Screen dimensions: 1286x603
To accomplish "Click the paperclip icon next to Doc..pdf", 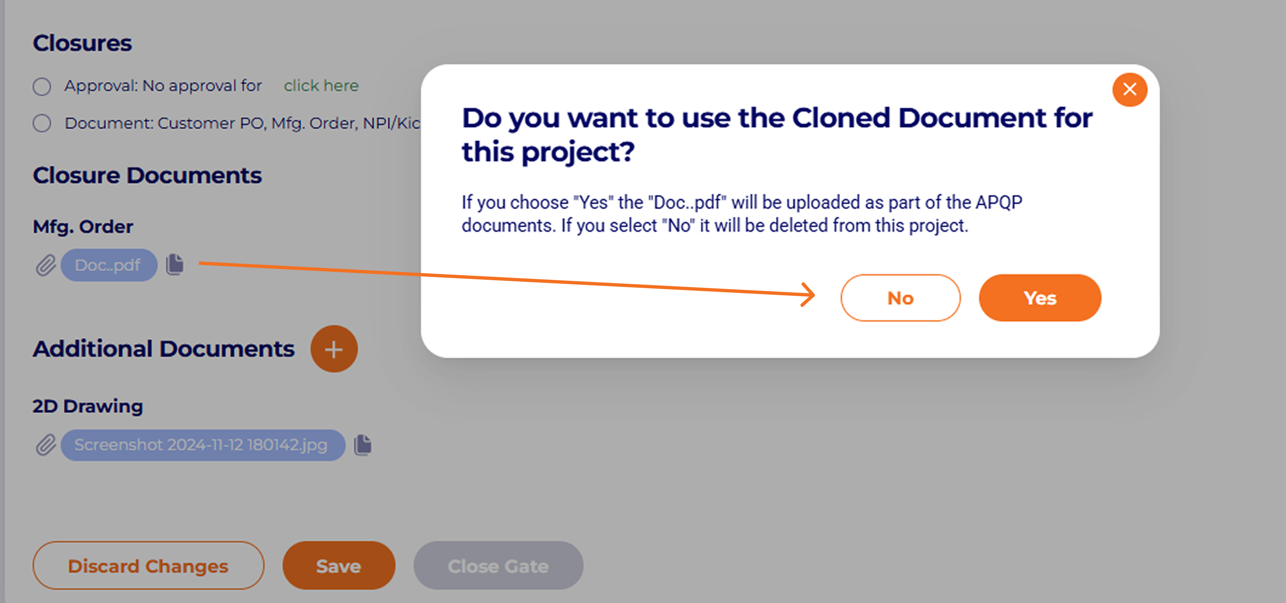I will pyautogui.click(x=45, y=265).
